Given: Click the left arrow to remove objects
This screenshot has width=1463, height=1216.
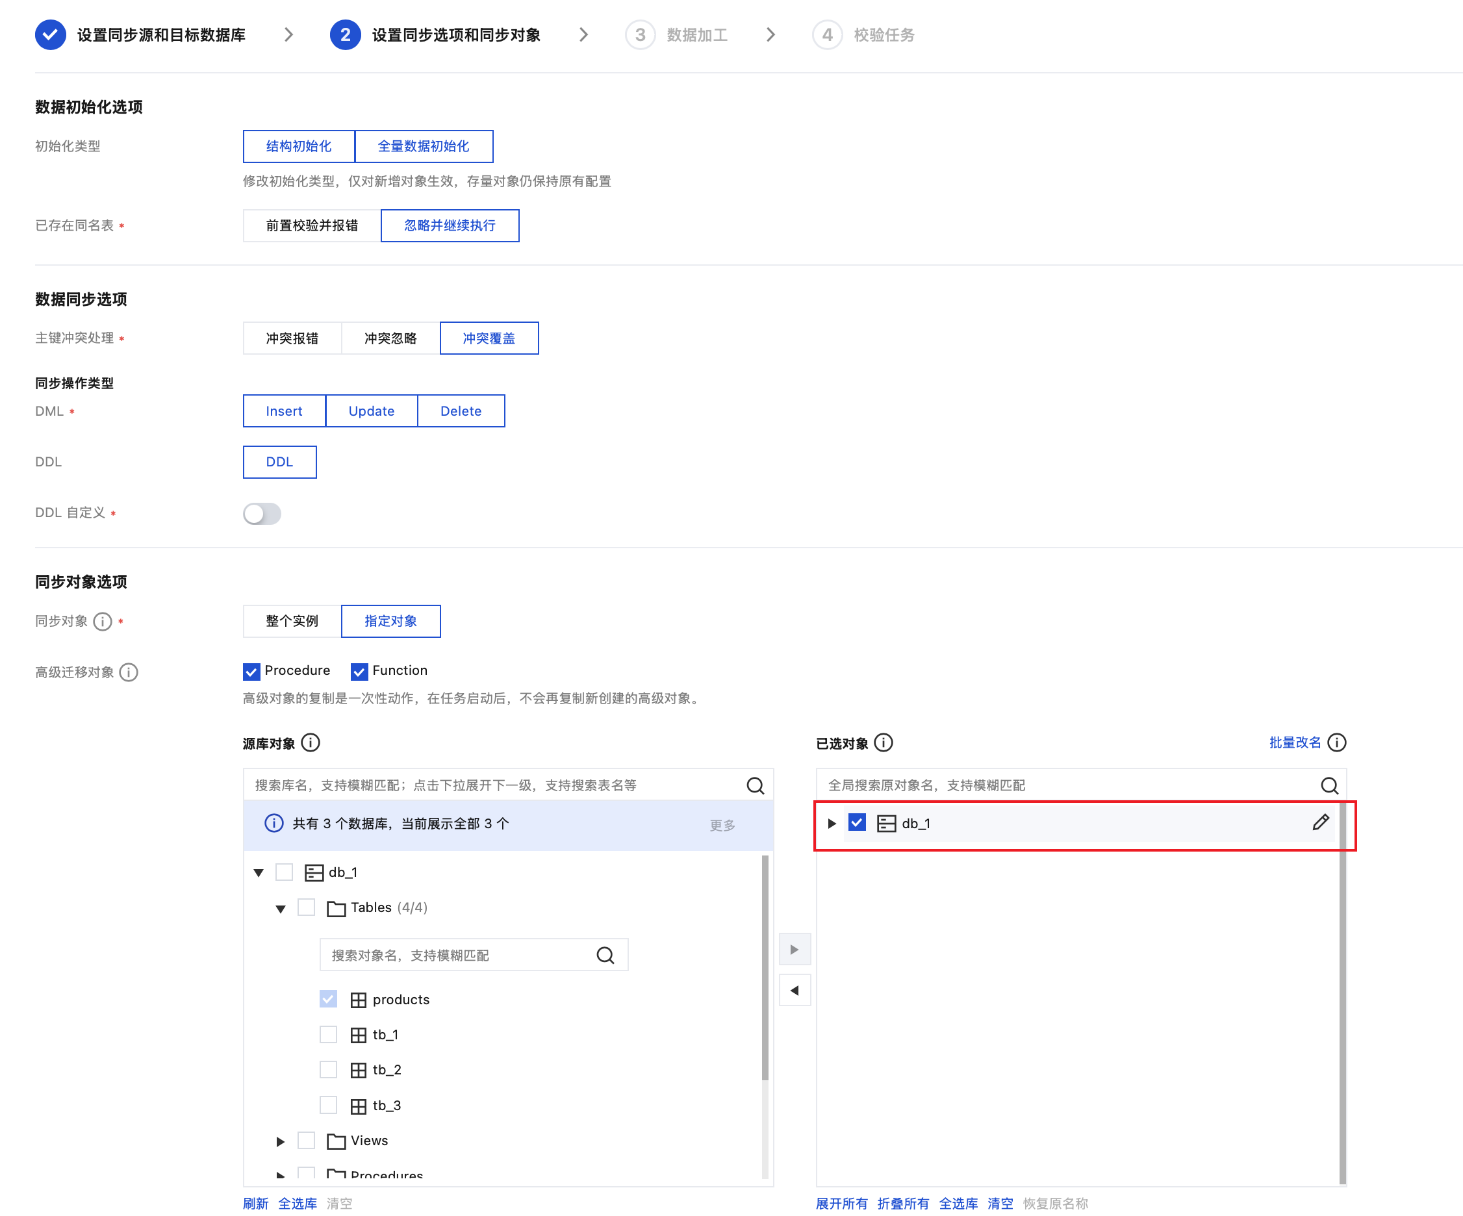Looking at the screenshot, I should tap(795, 991).
